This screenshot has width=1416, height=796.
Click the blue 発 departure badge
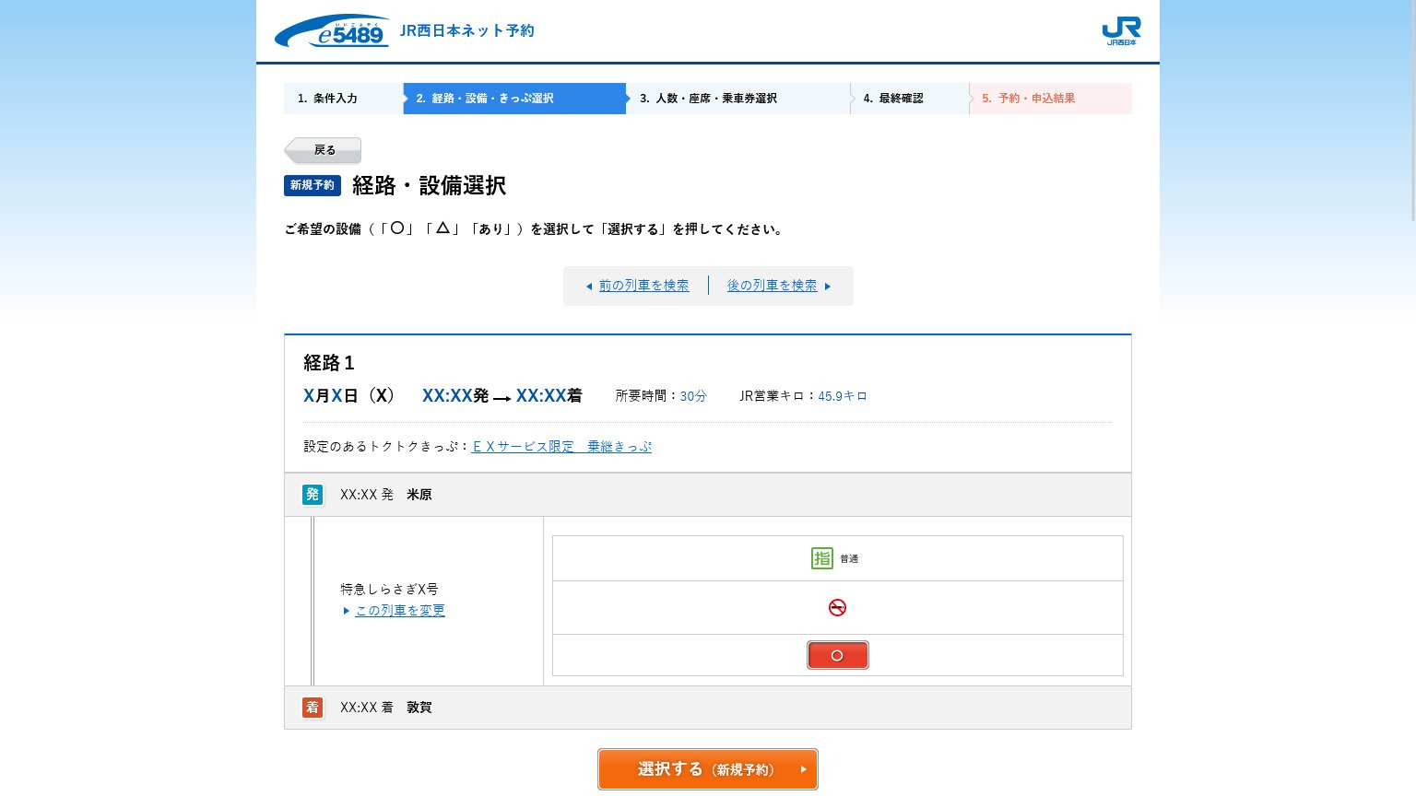tap(313, 495)
